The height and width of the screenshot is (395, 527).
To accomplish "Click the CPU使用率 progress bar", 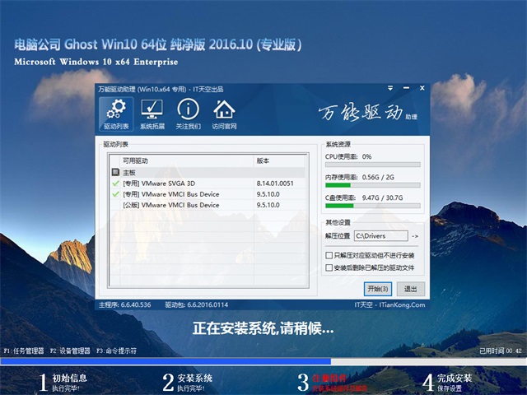I will tap(373, 165).
